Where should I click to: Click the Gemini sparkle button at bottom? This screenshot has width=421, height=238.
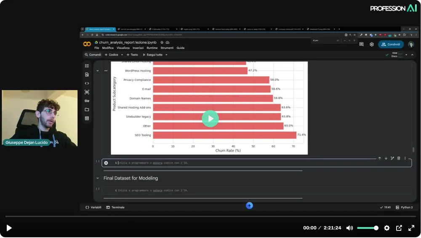(249, 206)
